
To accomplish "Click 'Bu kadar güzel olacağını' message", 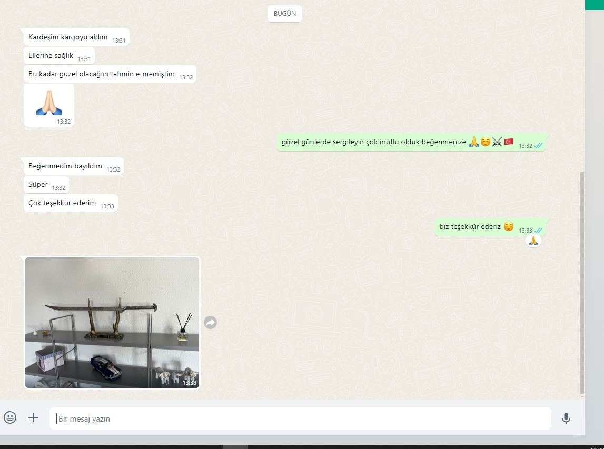I will coord(102,74).
